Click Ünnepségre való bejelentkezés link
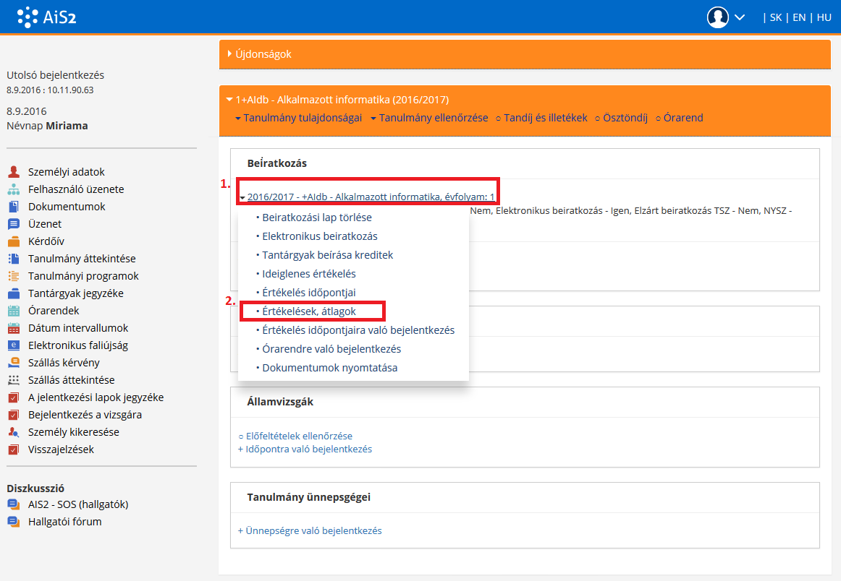The width and height of the screenshot is (841, 581). click(x=313, y=530)
